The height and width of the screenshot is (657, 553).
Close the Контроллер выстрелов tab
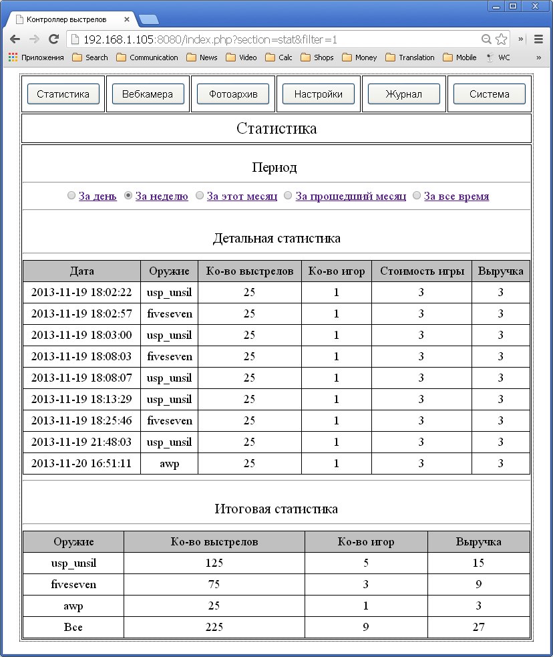(127, 20)
